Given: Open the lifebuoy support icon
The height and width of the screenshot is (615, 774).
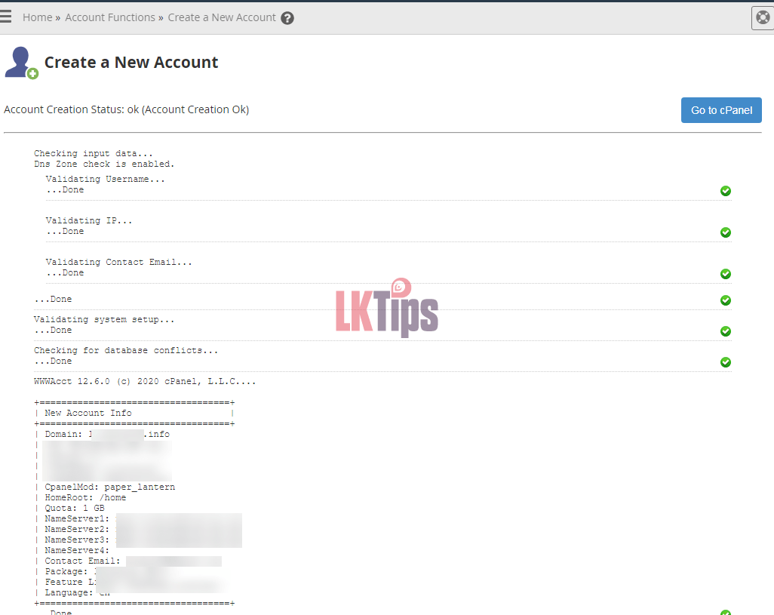Looking at the screenshot, I should click(x=763, y=17).
